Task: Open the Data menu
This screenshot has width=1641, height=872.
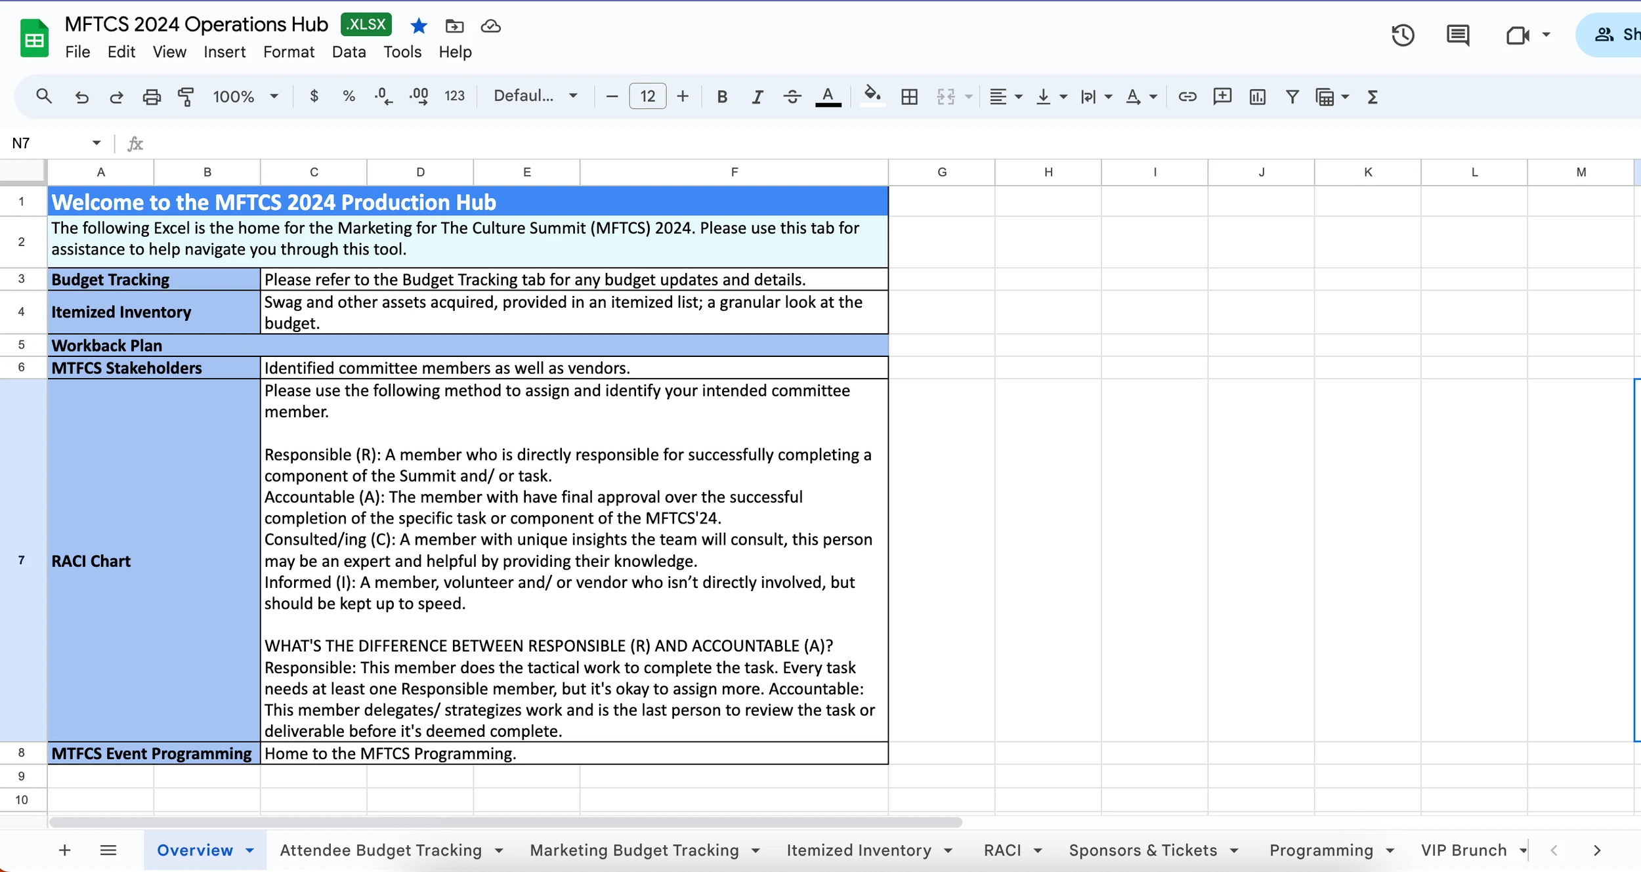Action: coord(349,52)
